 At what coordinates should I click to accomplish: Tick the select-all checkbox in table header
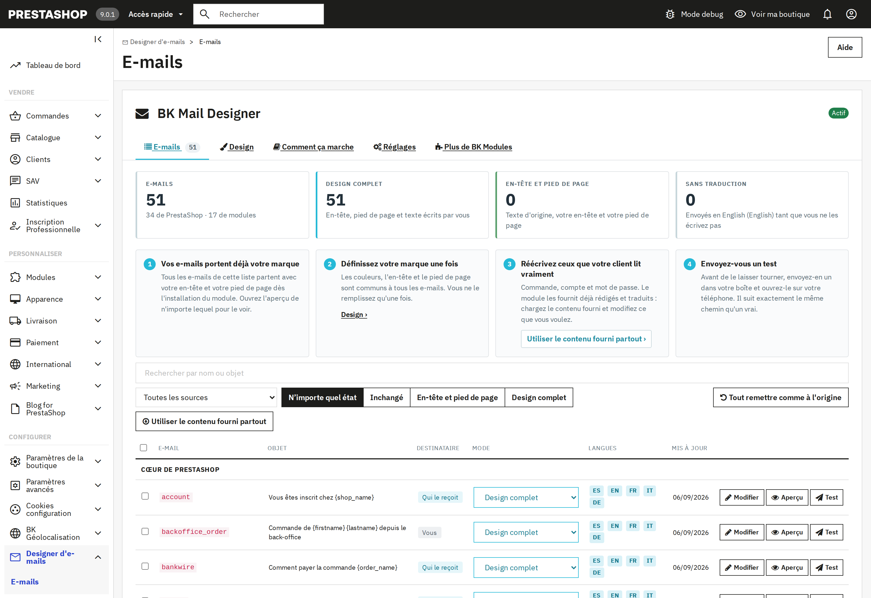143,448
